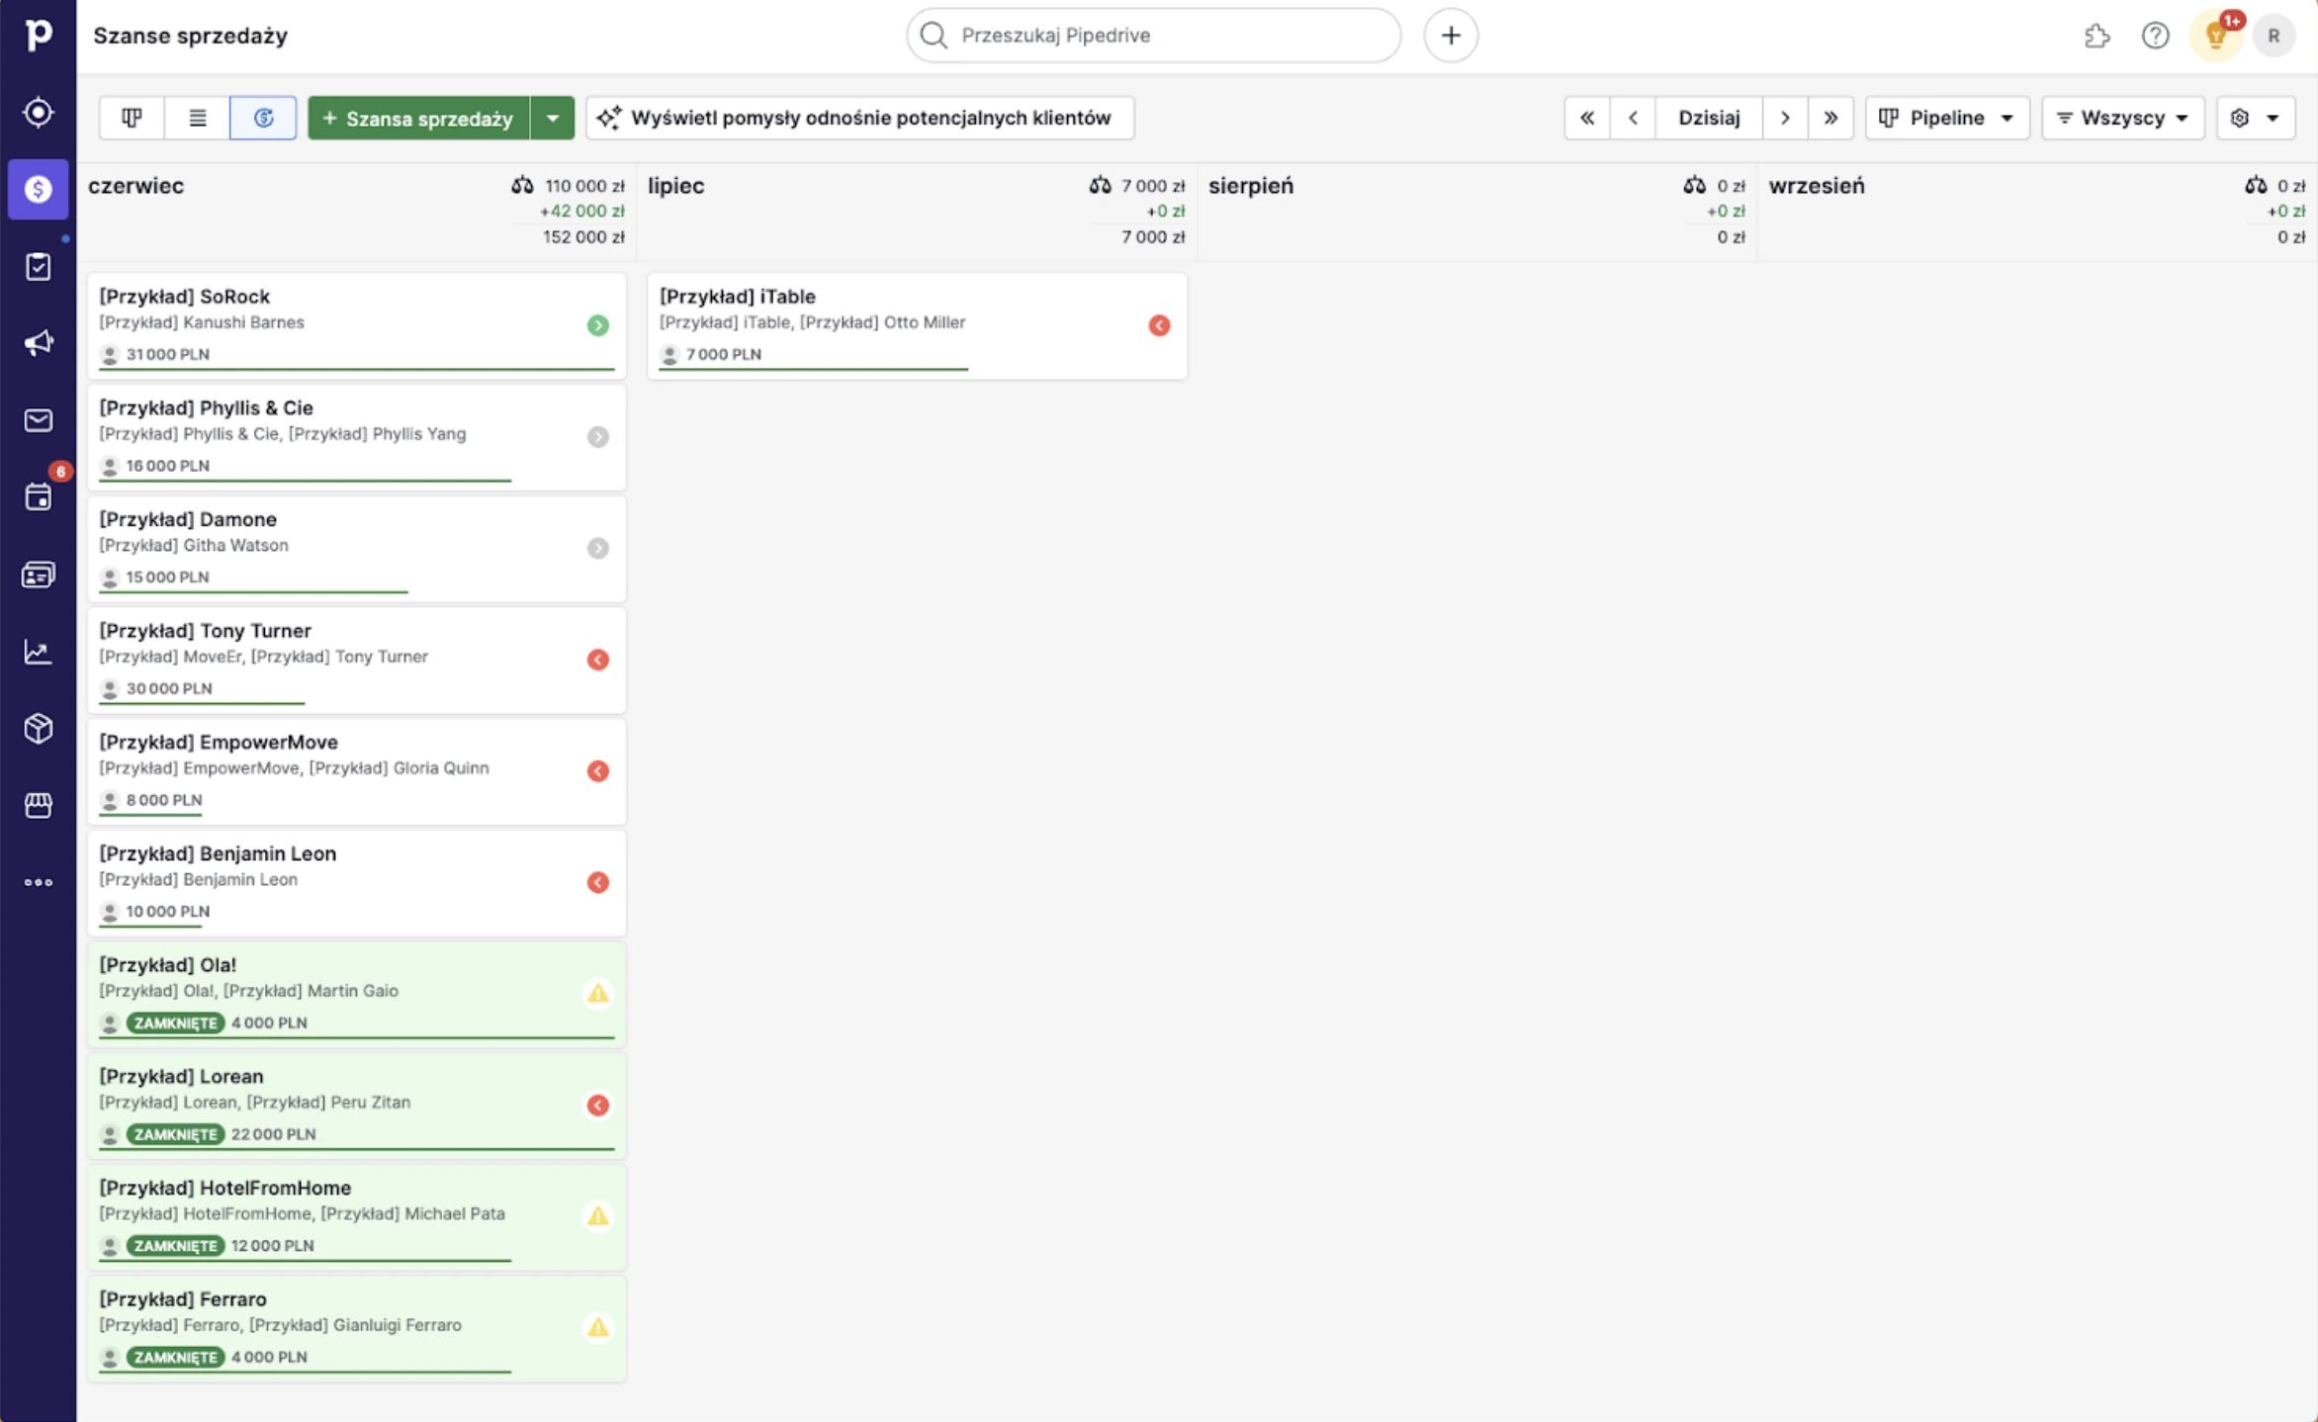Open Campaigns megaphone icon in sidebar
Screen dimensions: 2318x1422
(x=38, y=343)
